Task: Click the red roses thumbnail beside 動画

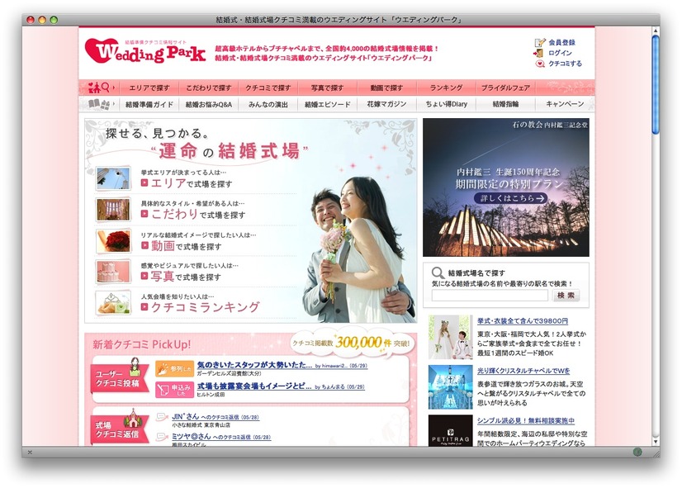Action: point(113,240)
